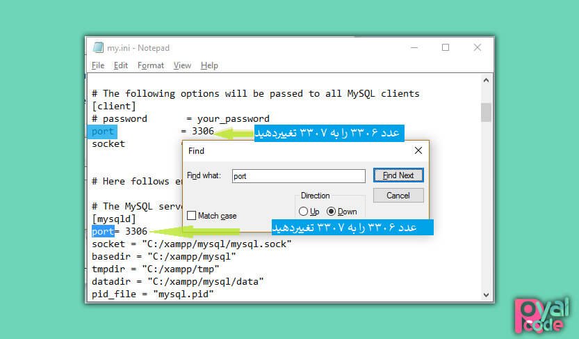Click the basedir = "C:/xampp/mysql" line

pos(164,257)
